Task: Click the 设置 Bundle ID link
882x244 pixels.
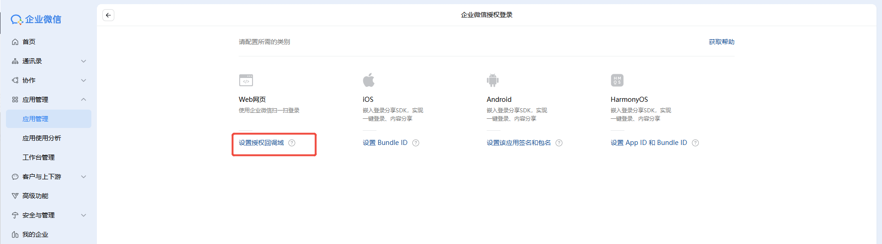Action: [385, 143]
